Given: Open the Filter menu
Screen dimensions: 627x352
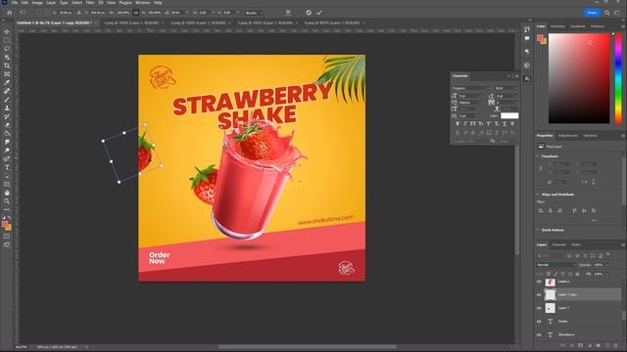Looking at the screenshot, I should (x=90, y=2).
